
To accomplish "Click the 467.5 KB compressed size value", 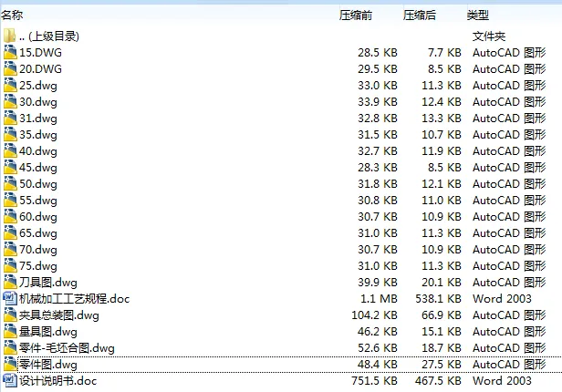I will [438, 381].
